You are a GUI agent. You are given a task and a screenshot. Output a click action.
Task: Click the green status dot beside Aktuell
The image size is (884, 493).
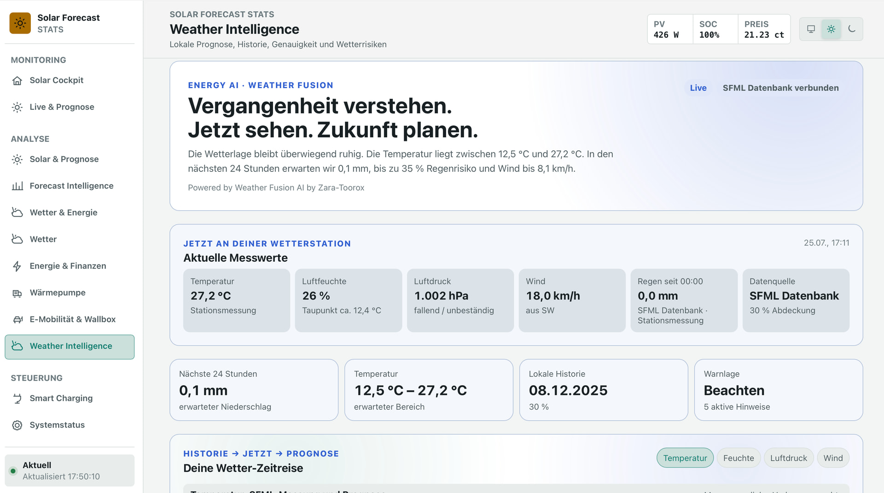pyautogui.click(x=13, y=471)
